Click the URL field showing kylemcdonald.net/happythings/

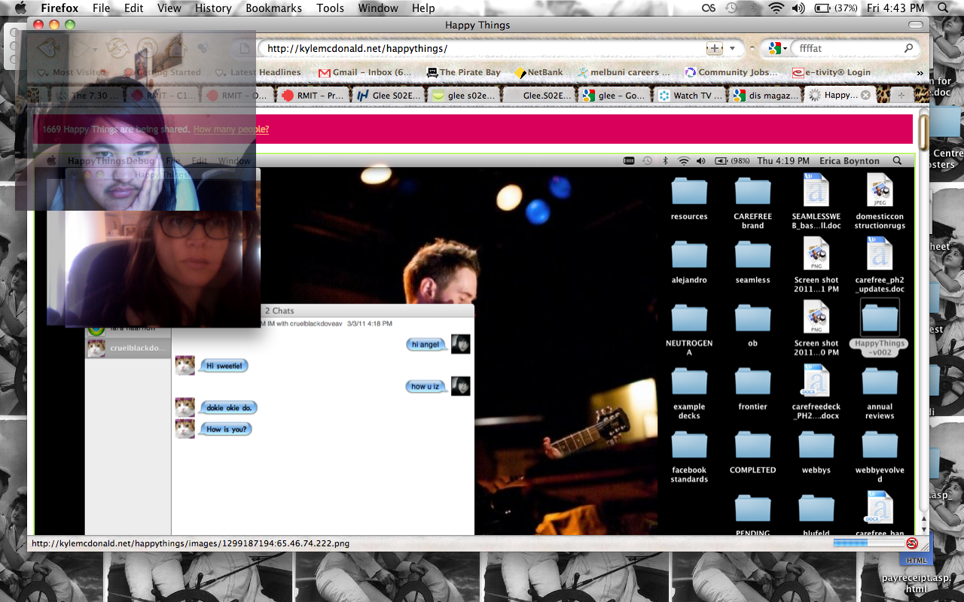[482, 48]
